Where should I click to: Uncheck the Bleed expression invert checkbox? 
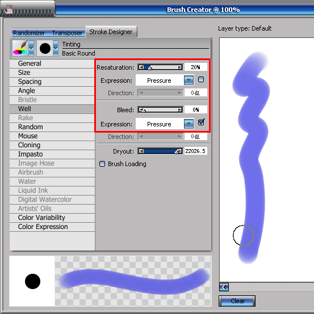point(201,122)
